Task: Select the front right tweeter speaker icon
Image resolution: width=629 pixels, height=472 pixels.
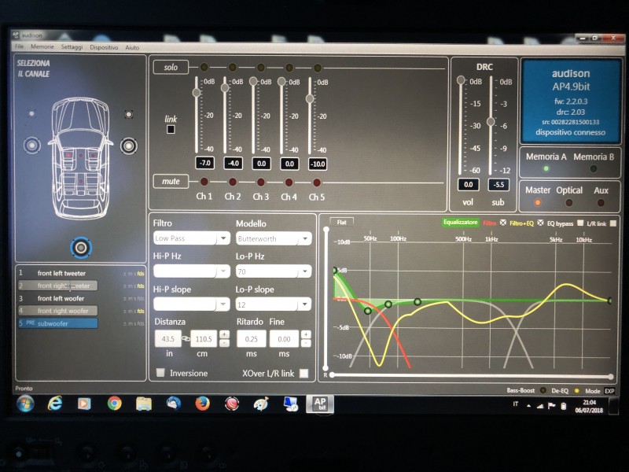Action: click(x=128, y=114)
